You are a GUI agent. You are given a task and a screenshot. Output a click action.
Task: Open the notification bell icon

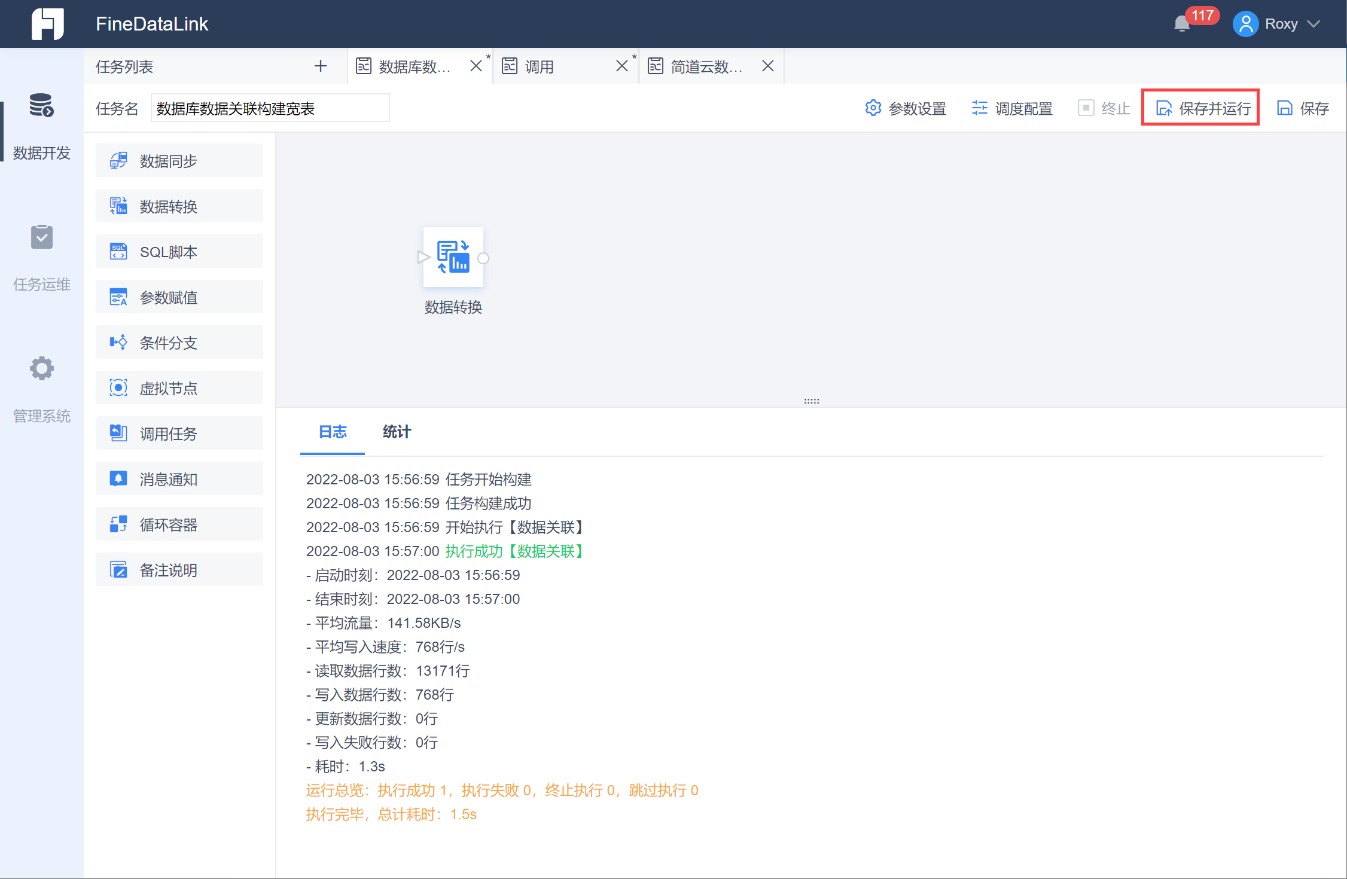(1181, 24)
